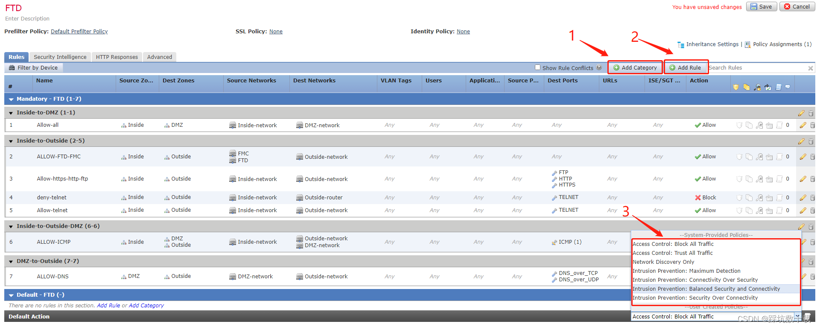Switch to the HTTP Responses tab

pos(117,57)
